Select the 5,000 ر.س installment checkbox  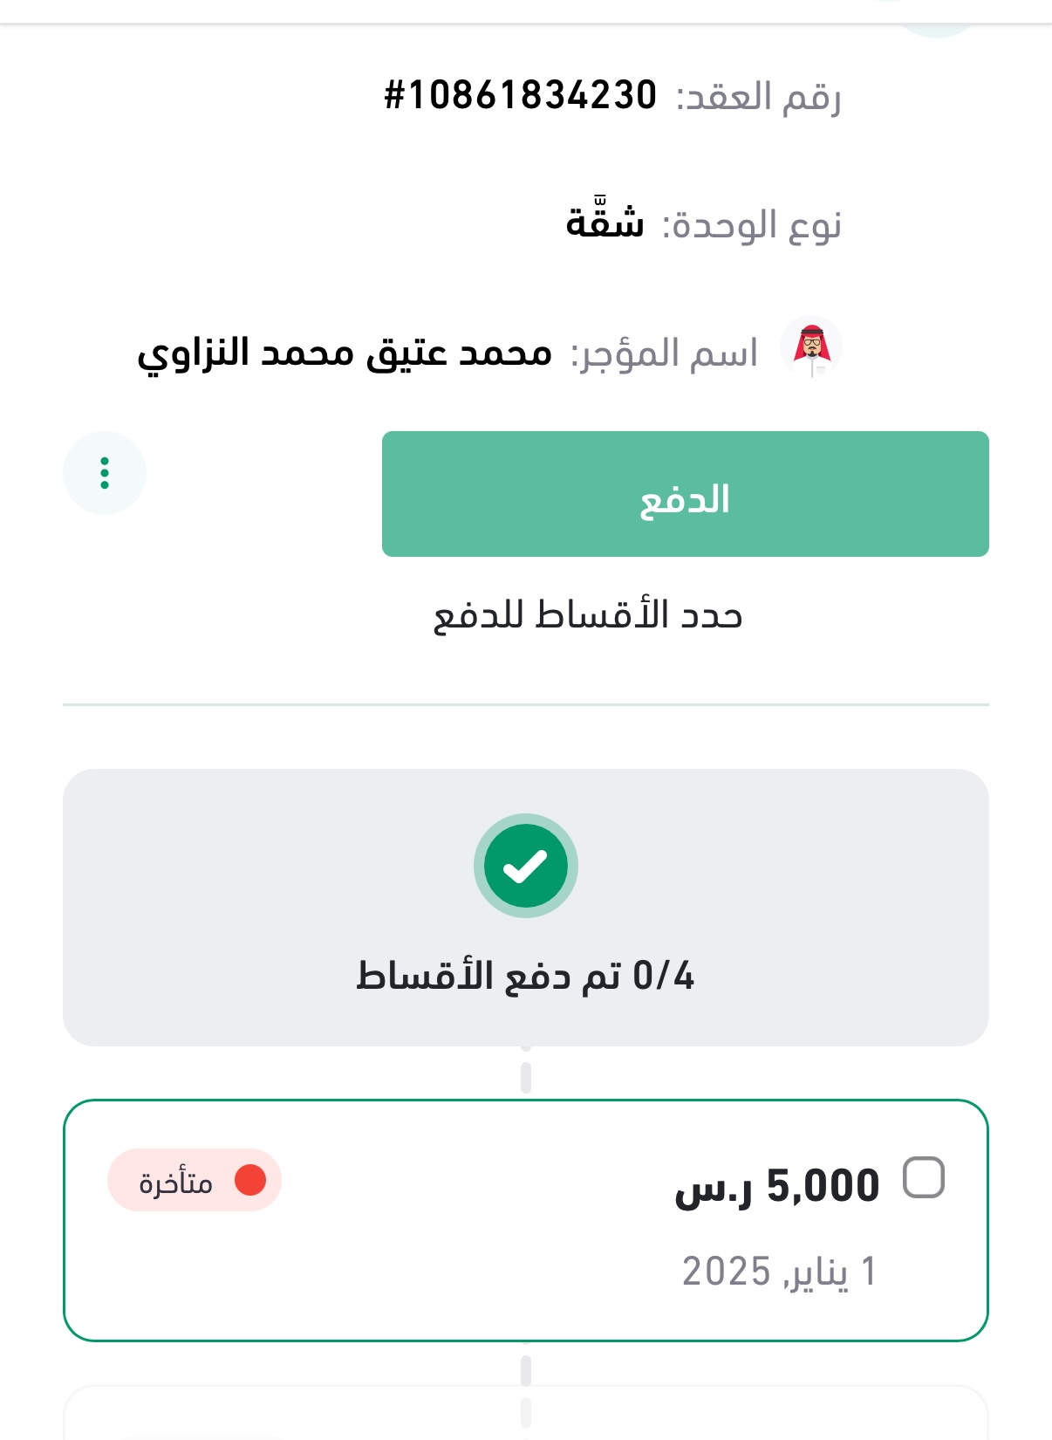point(924,1178)
